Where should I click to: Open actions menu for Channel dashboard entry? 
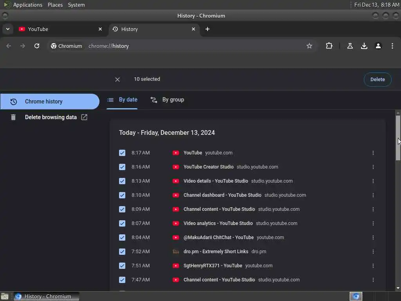(373, 195)
